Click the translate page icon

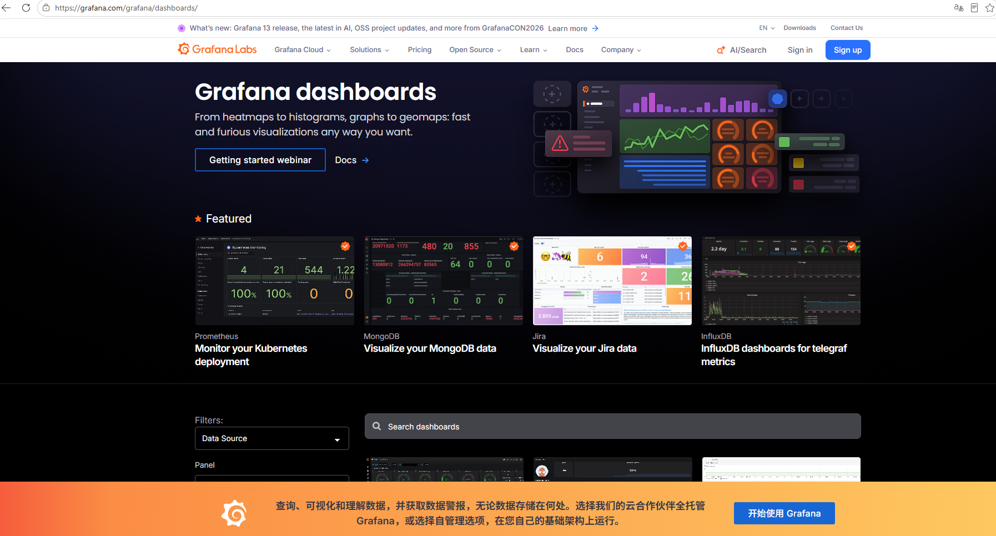click(958, 8)
